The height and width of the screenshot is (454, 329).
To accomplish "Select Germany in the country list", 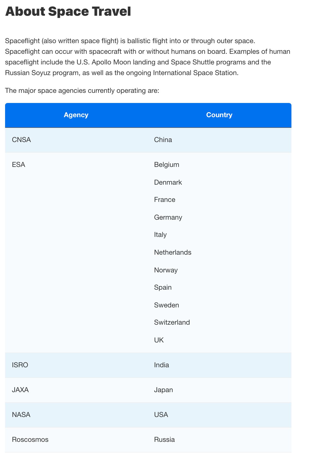I will [x=168, y=217].
